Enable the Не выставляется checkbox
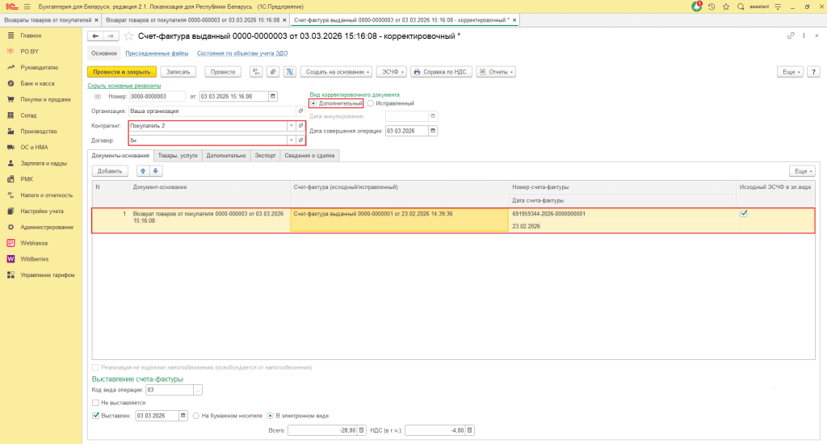The width and height of the screenshot is (827, 444). pyautogui.click(x=95, y=402)
